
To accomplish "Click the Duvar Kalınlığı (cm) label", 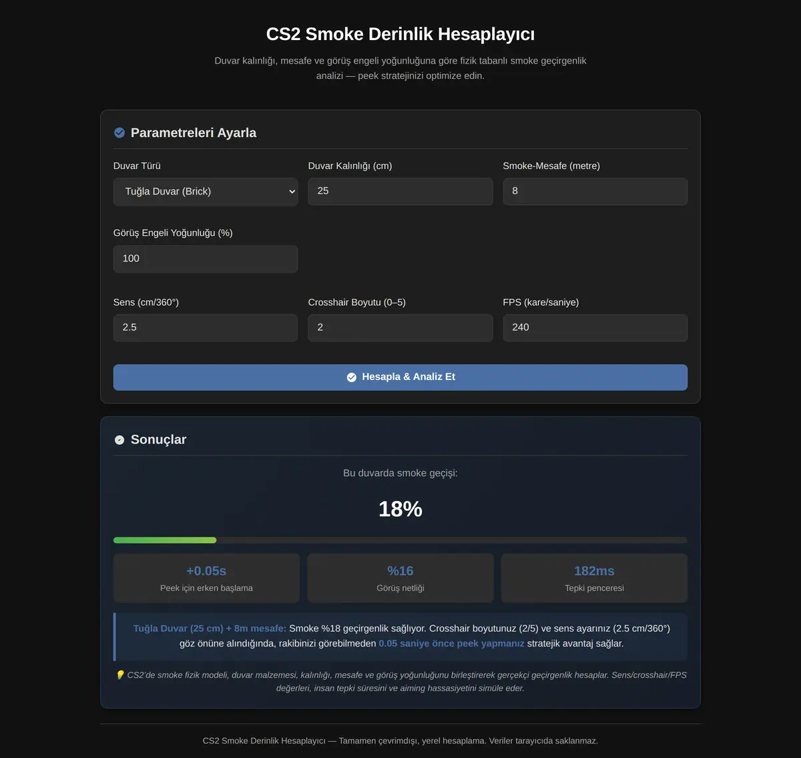I will (350, 166).
